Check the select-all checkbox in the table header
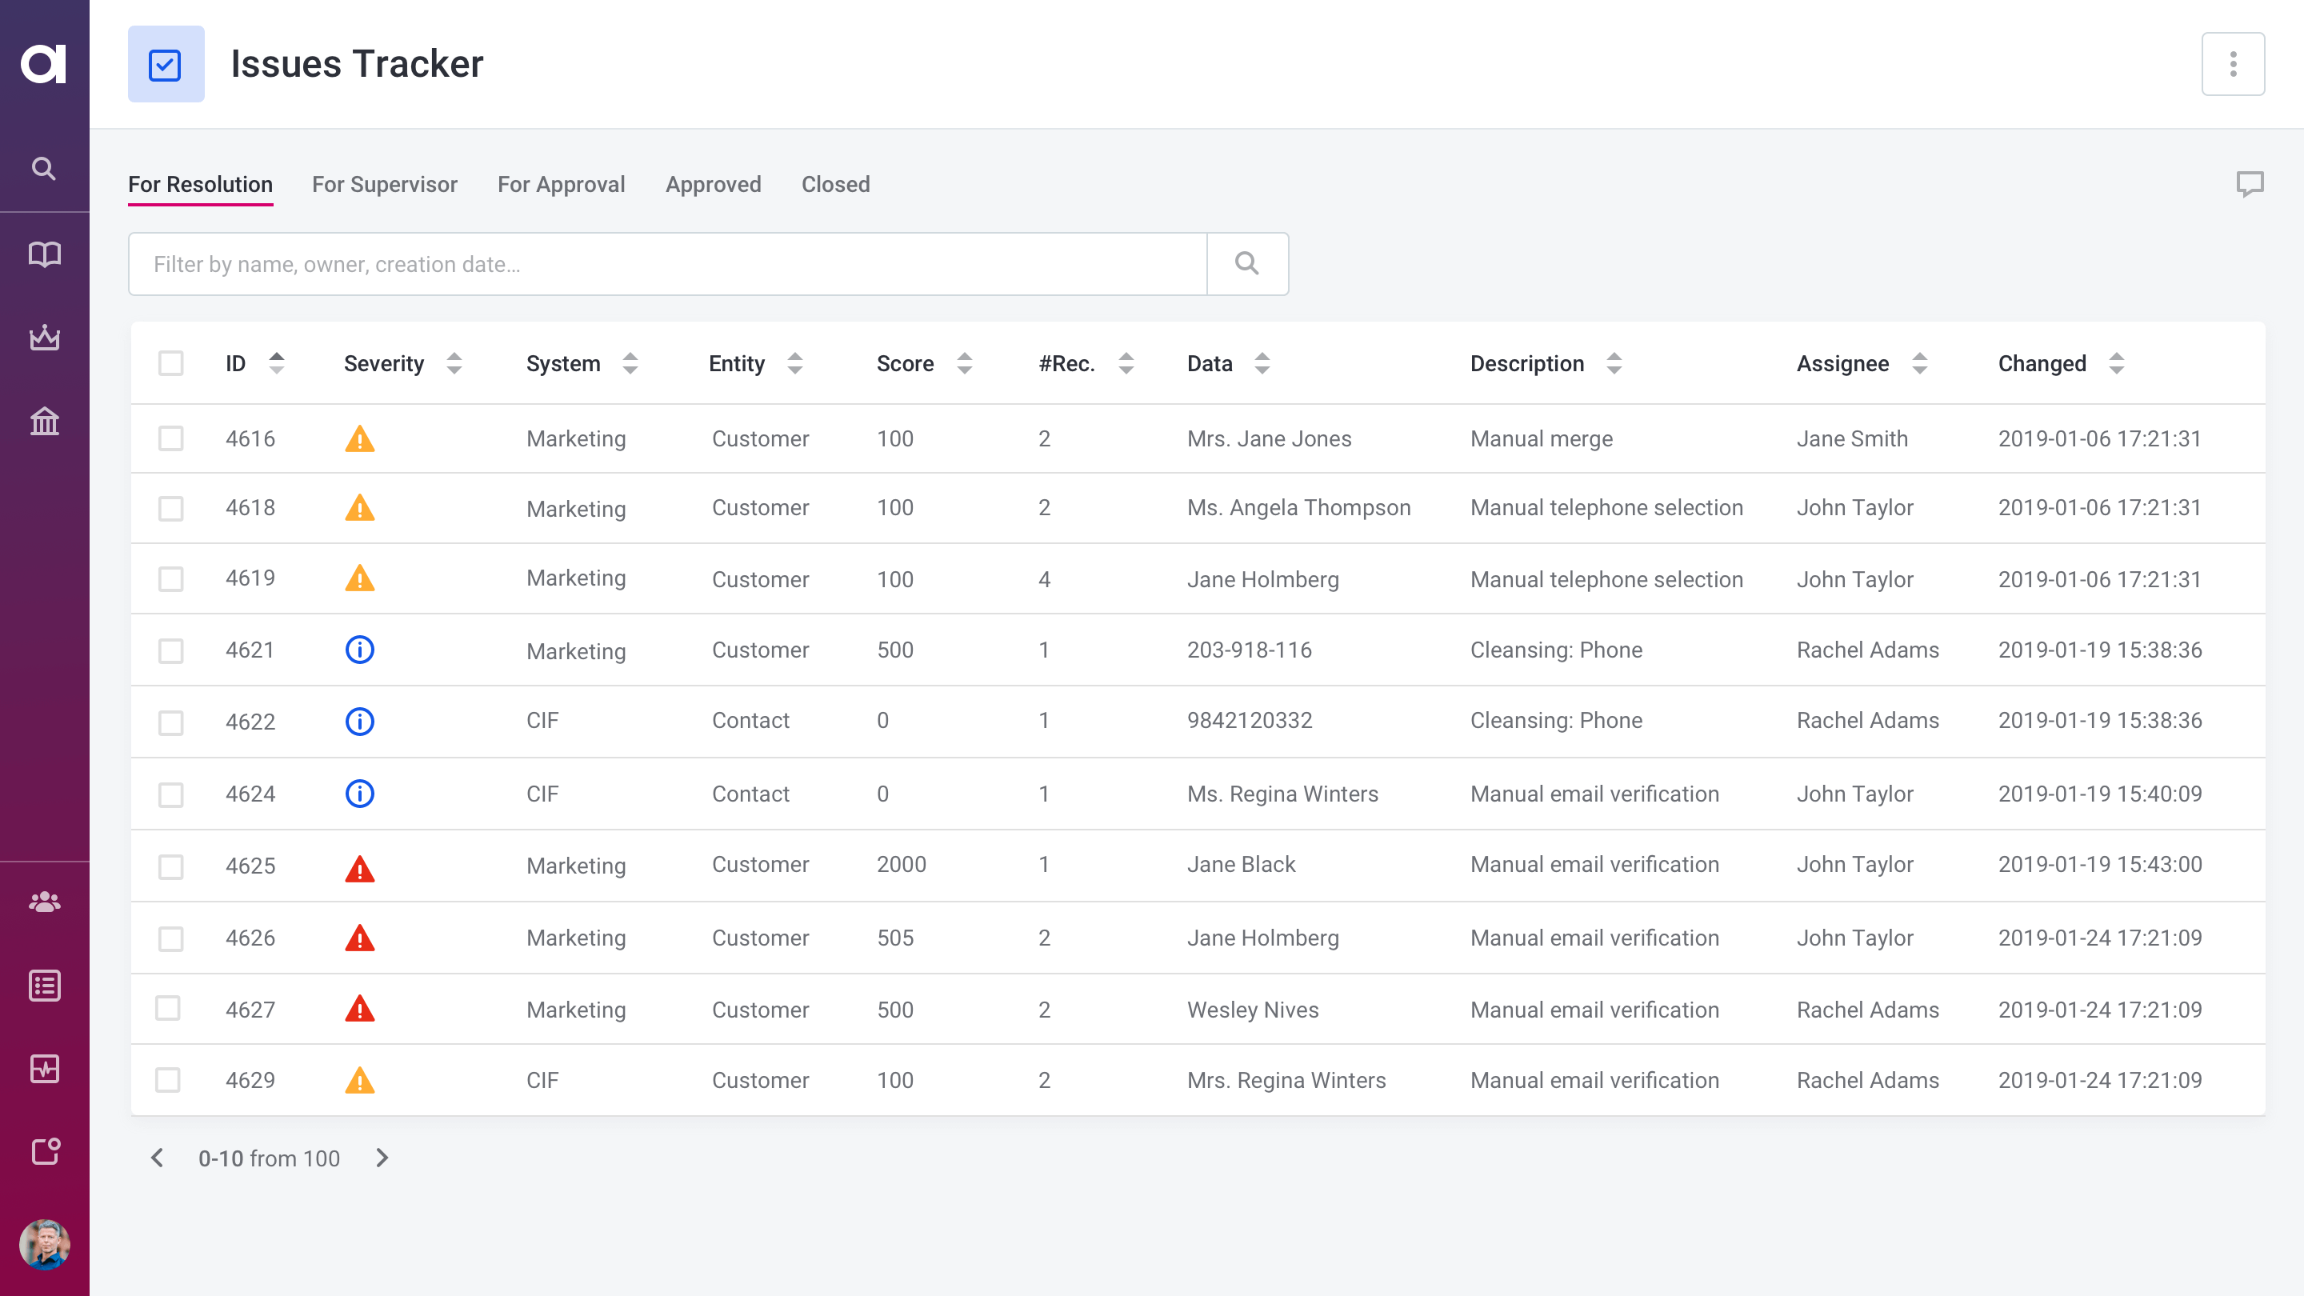 [x=170, y=363]
